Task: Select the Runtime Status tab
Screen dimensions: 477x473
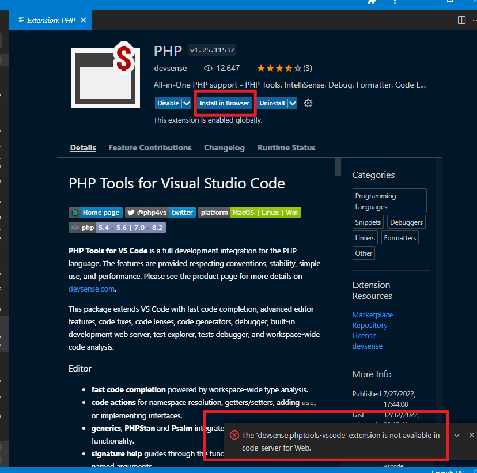Action: click(286, 147)
